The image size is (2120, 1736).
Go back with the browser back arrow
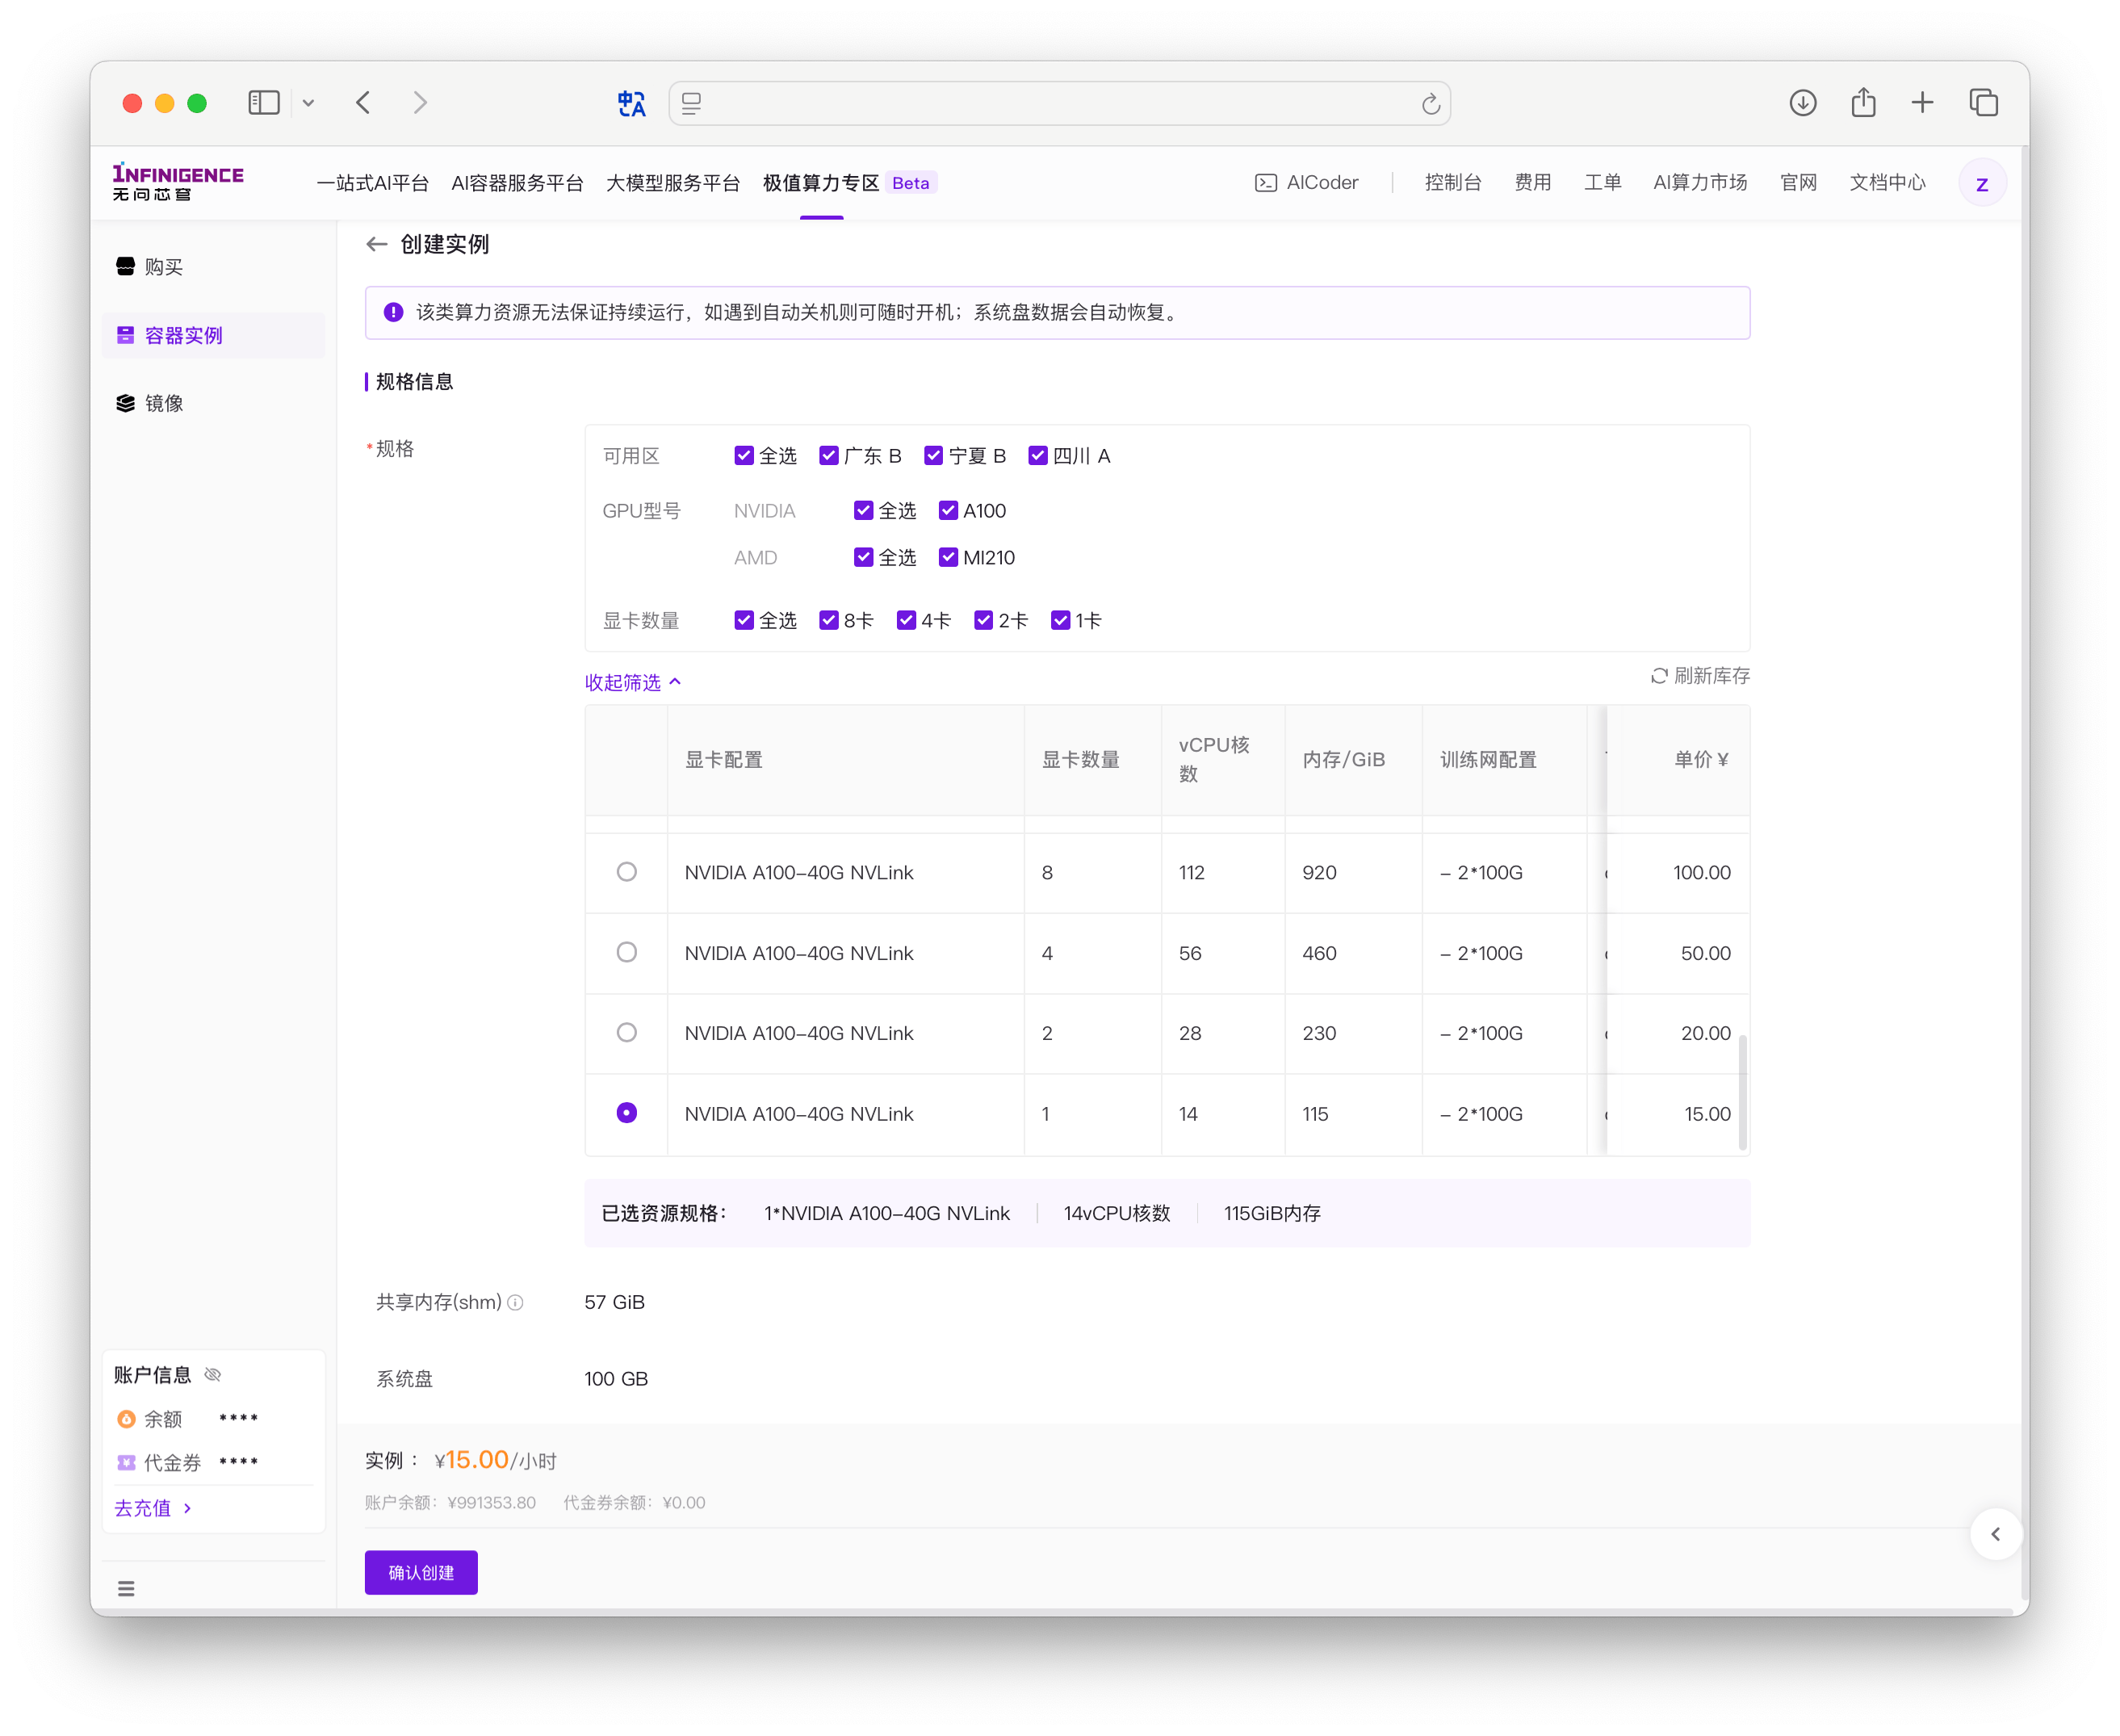pos(363,103)
